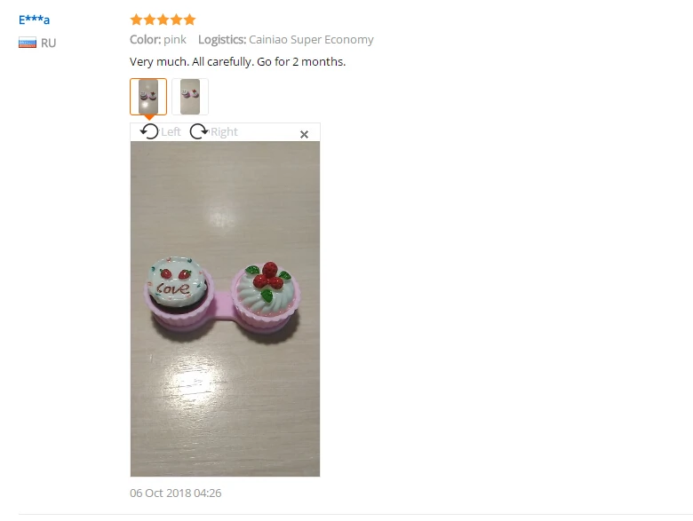Select the first review photo thumbnail

[x=148, y=97]
